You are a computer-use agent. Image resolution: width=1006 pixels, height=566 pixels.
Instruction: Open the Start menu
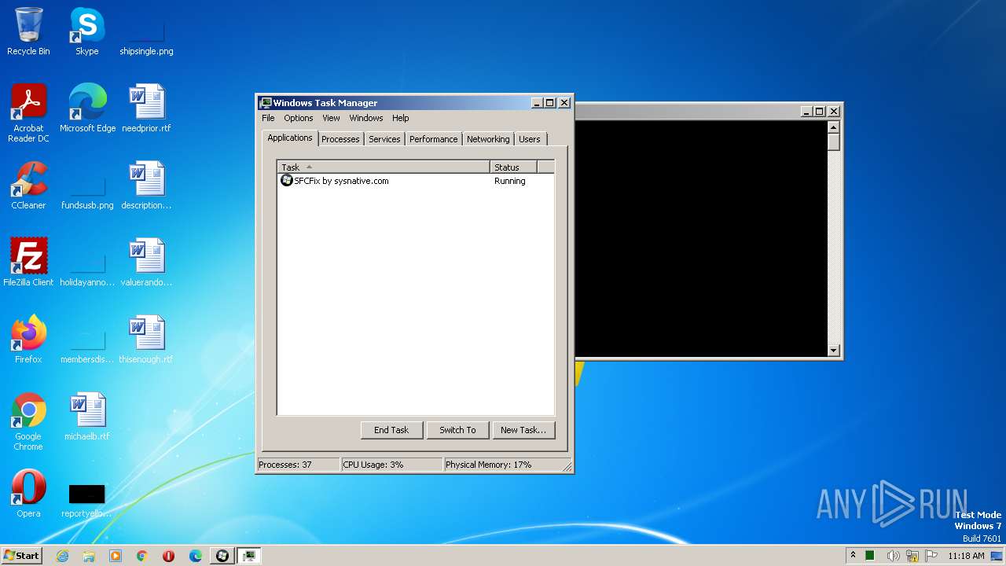click(22, 556)
